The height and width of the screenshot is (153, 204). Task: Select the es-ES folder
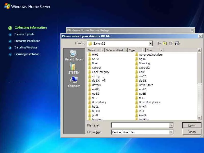[94, 94]
